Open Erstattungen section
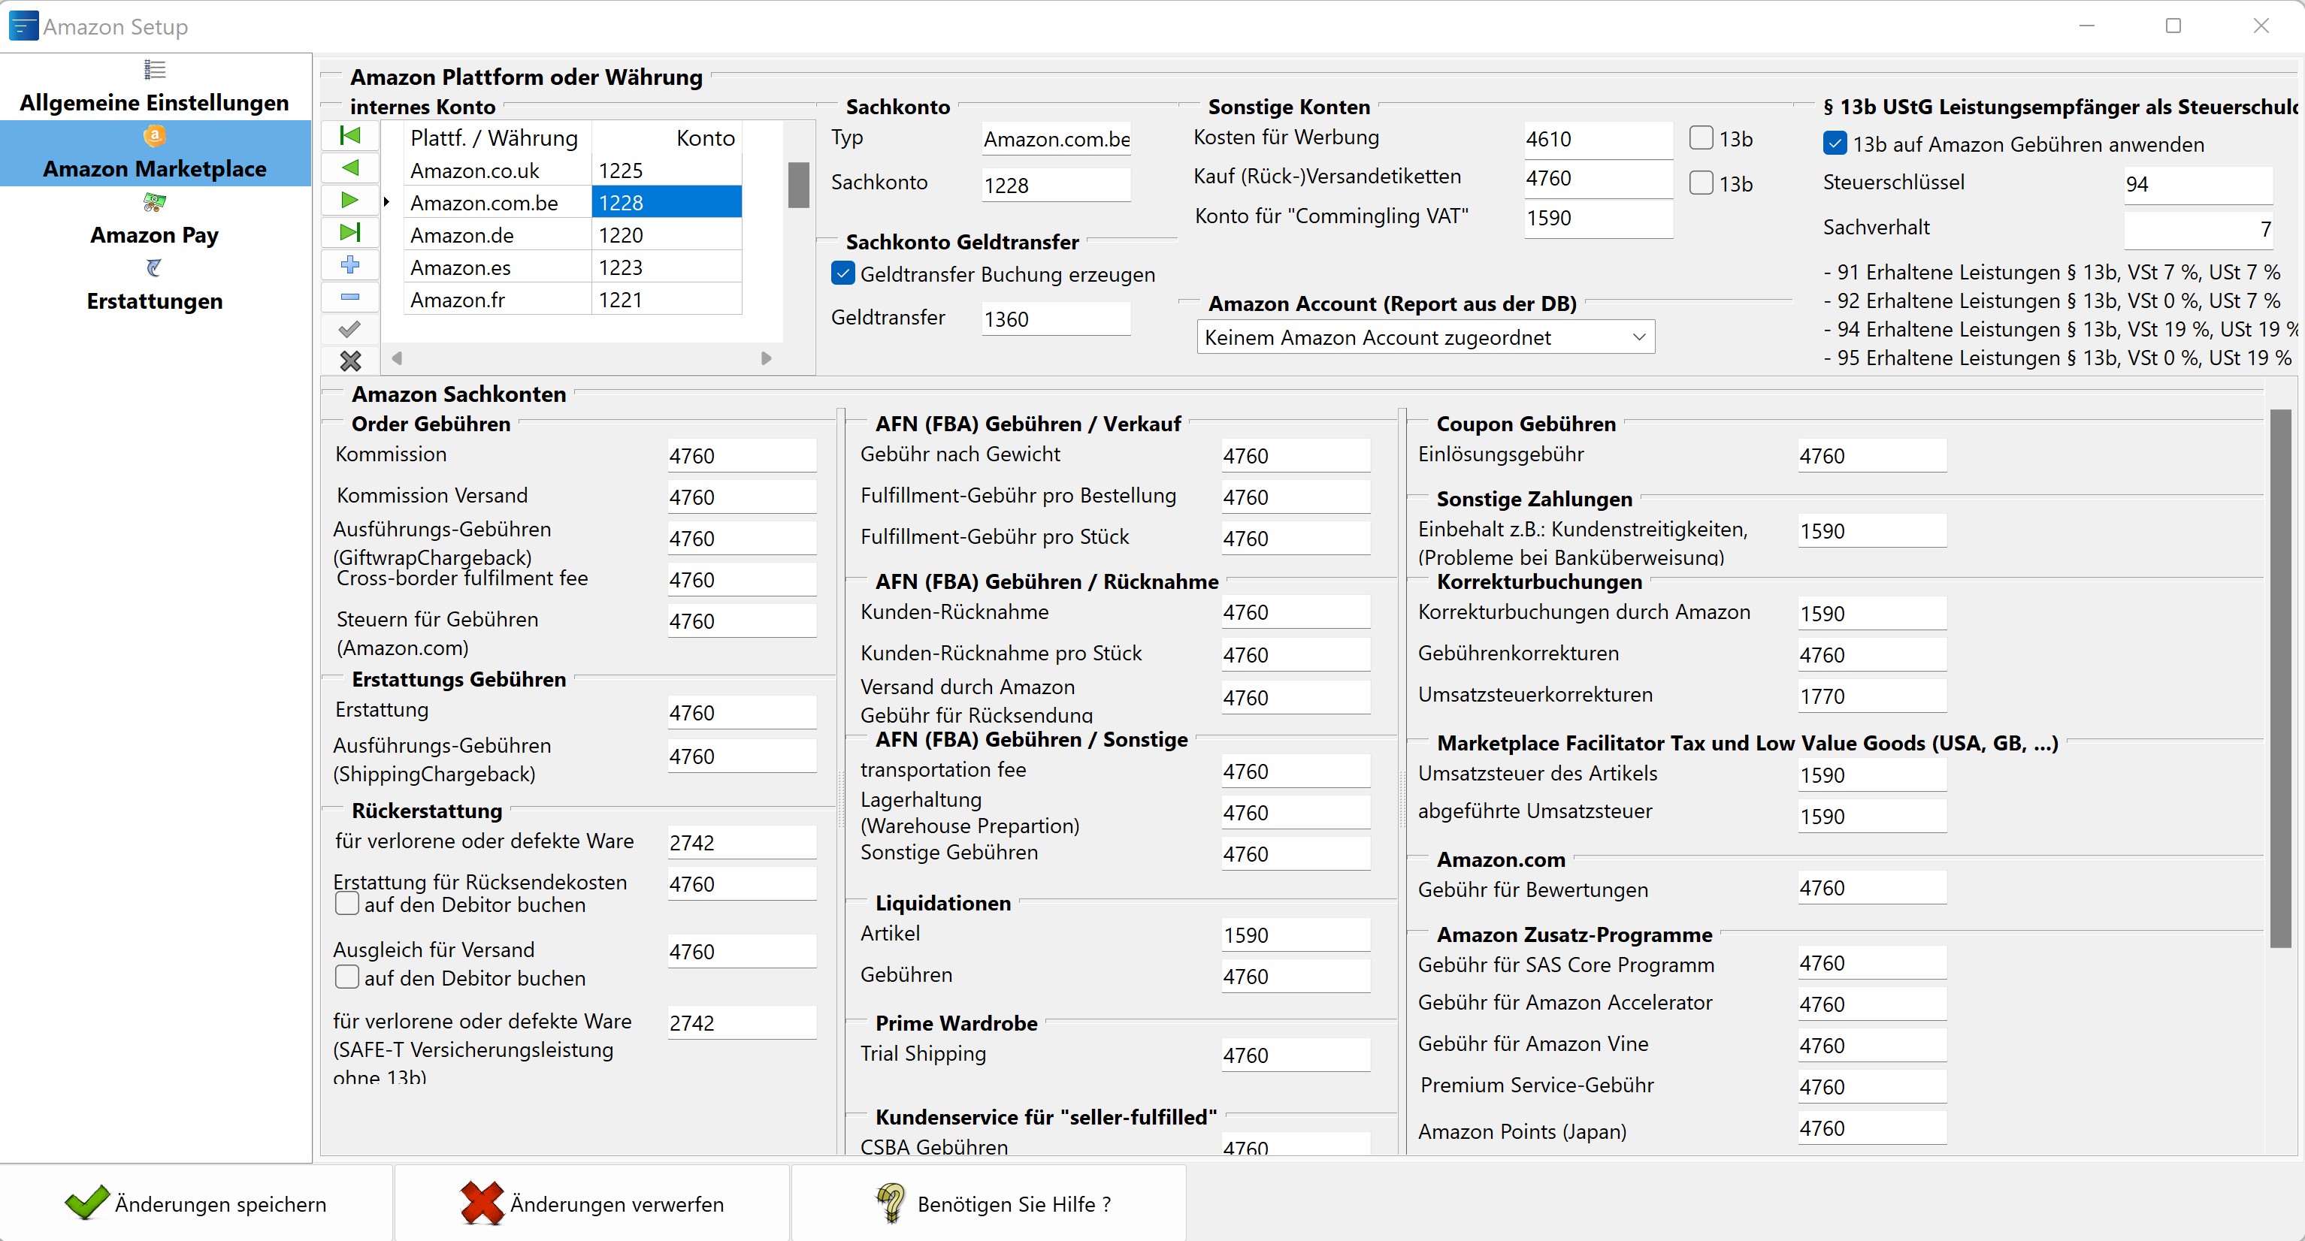Screen dimensions: 2305x1241 155,285
